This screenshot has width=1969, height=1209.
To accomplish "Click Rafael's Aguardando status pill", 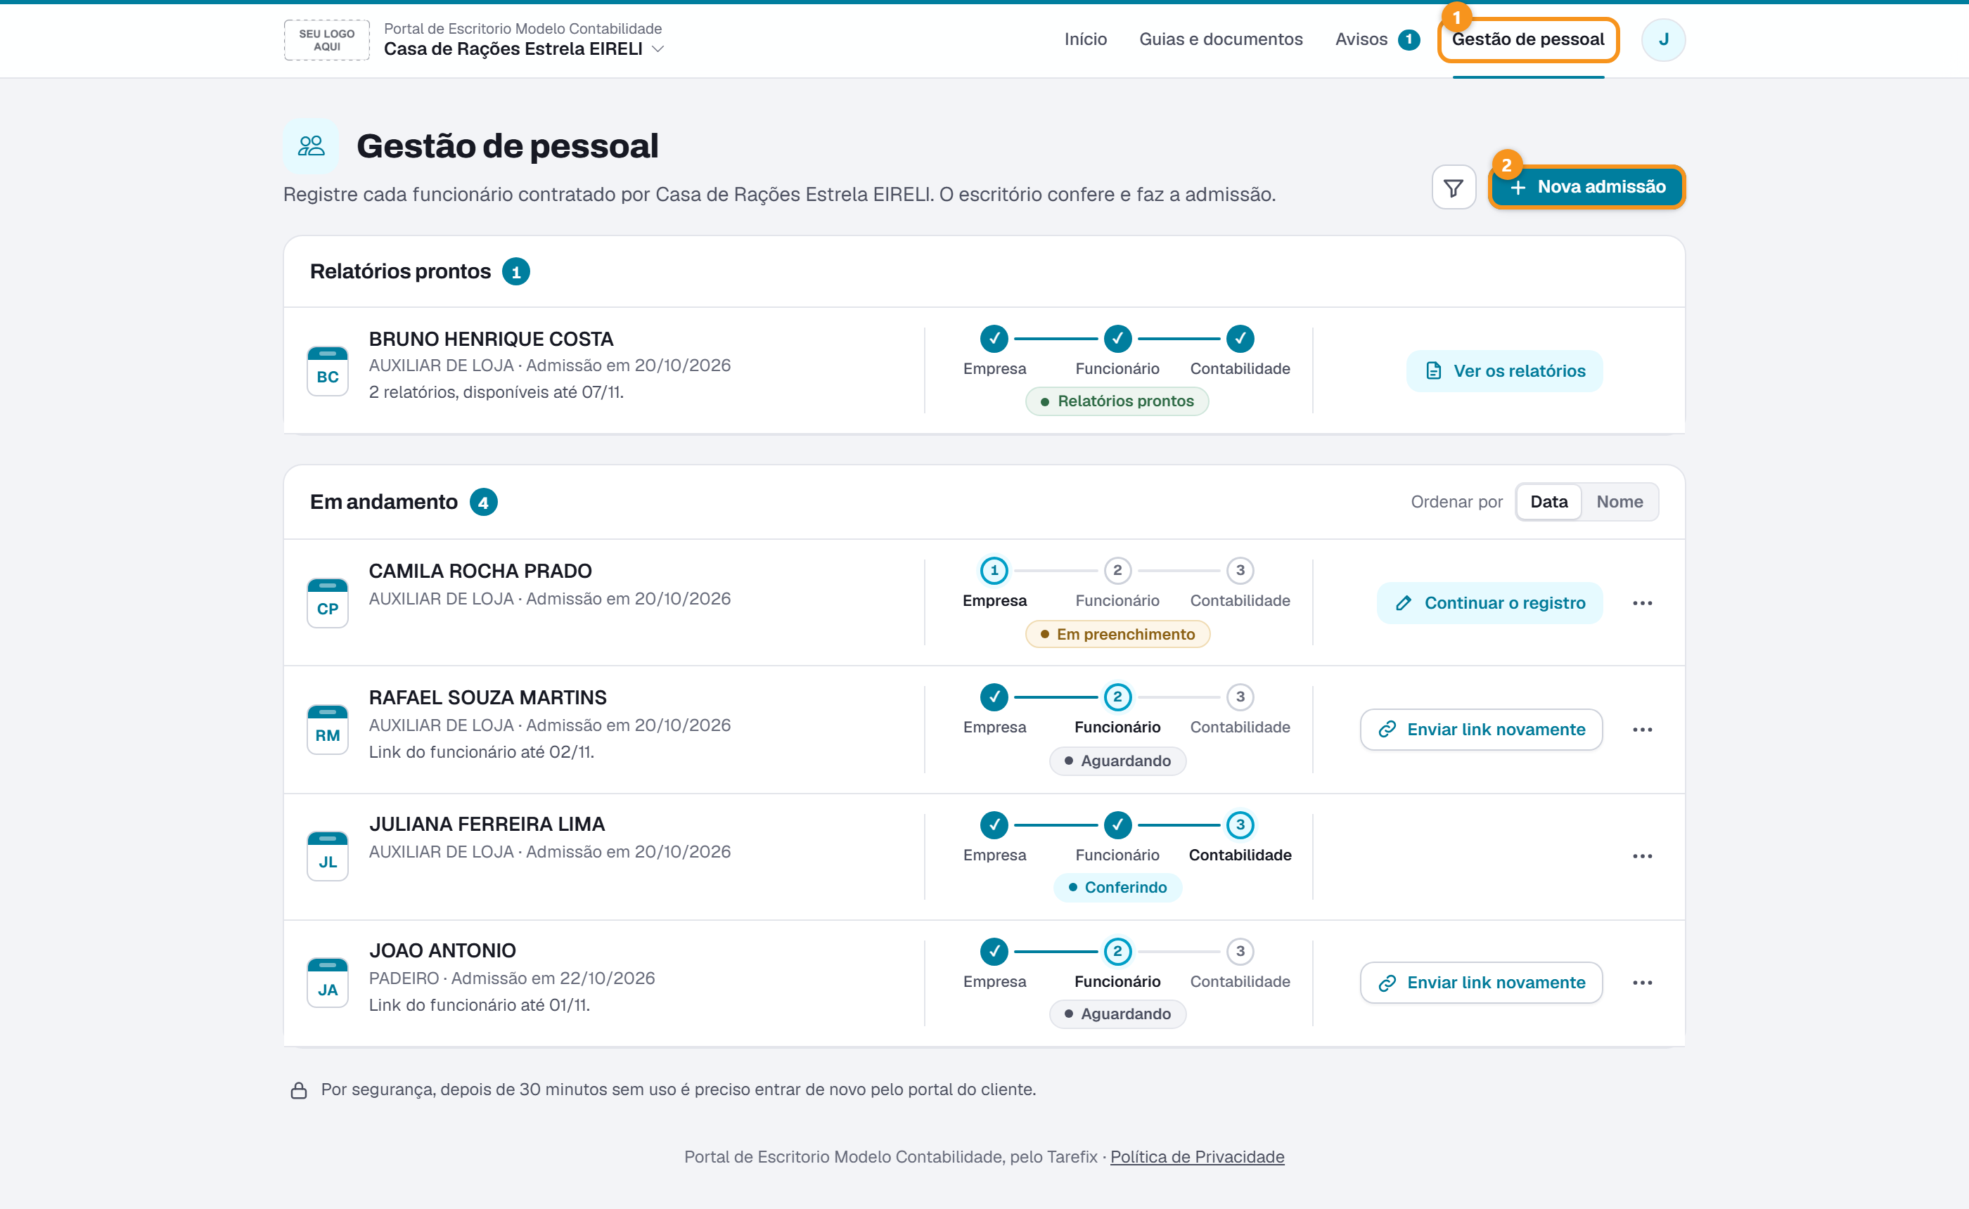I will coord(1117,761).
